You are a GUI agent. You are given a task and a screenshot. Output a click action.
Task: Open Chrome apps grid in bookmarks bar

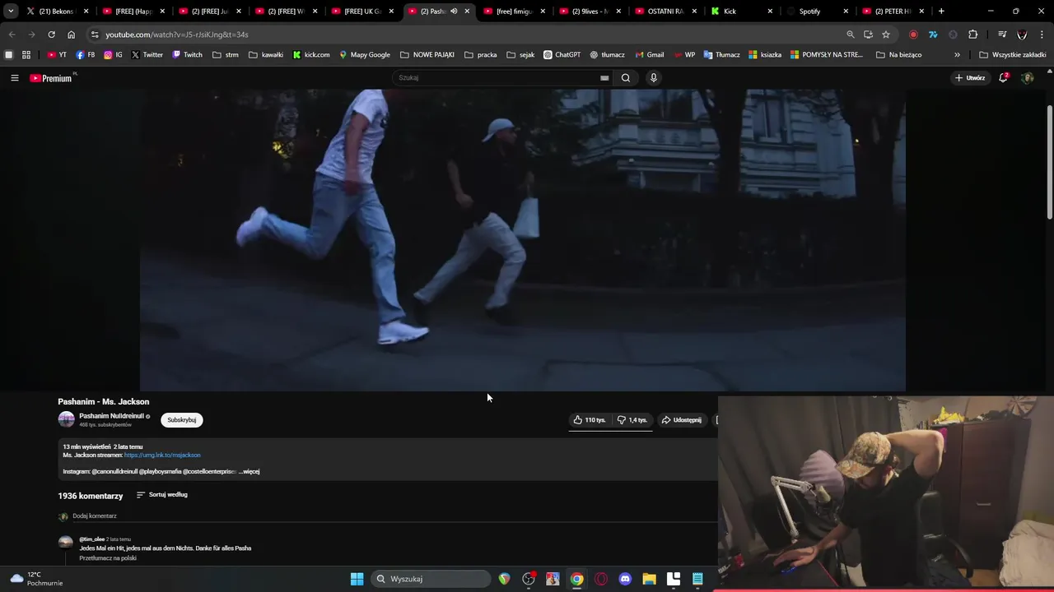point(26,55)
